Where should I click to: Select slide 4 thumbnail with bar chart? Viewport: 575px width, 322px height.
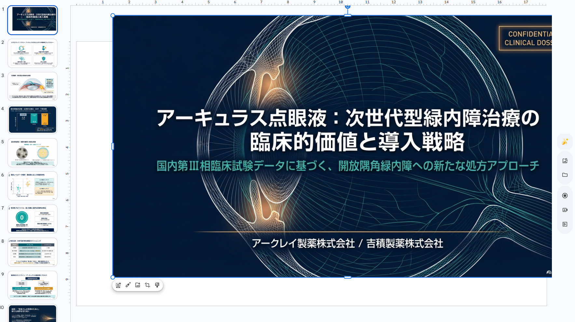[x=33, y=120]
